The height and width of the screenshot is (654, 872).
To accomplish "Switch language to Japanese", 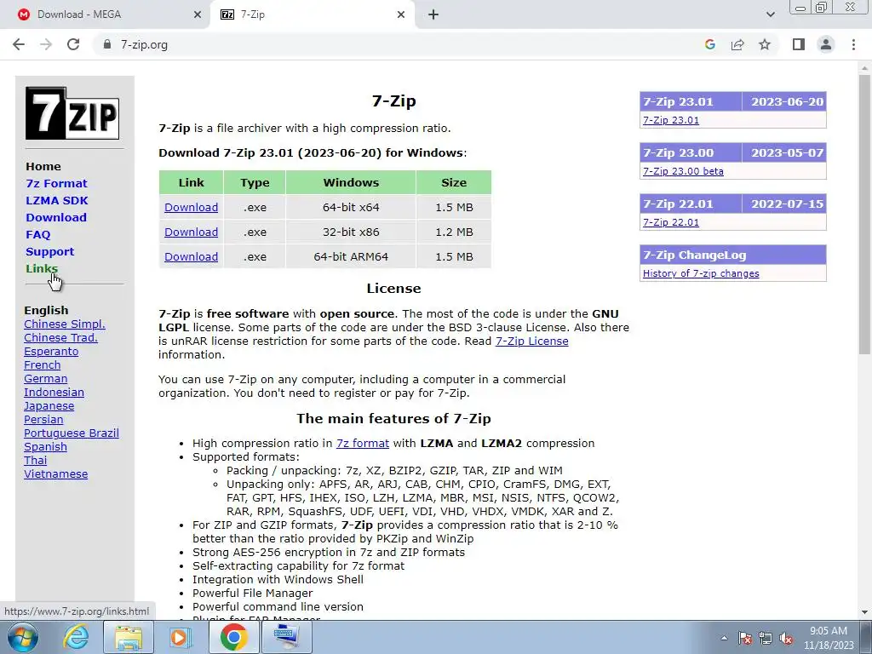I will [49, 406].
